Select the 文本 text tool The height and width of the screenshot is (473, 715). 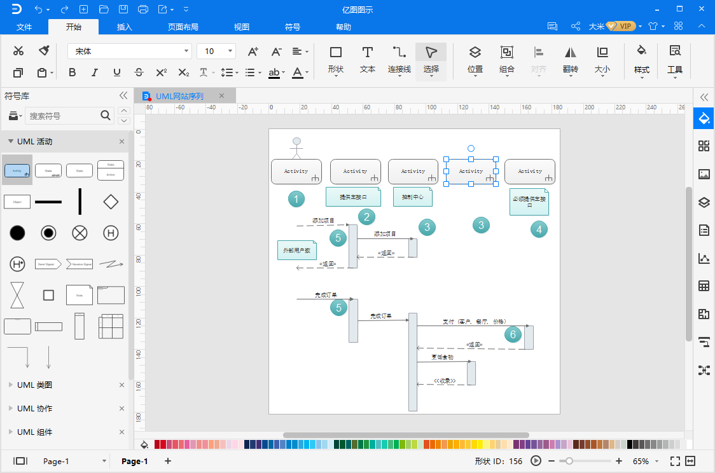[368, 60]
